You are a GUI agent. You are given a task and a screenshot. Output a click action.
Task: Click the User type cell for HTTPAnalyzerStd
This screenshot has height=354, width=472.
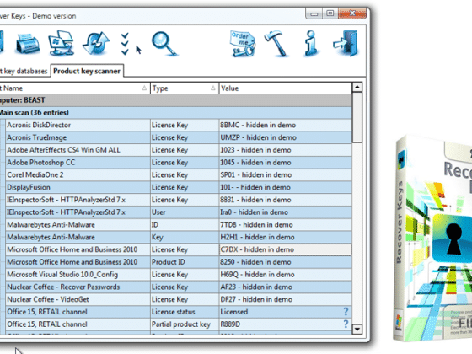(185, 212)
